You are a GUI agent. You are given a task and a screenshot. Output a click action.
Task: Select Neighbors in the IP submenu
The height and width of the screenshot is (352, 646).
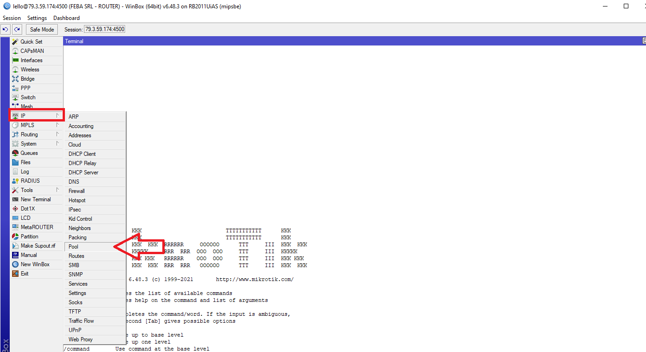point(95,228)
